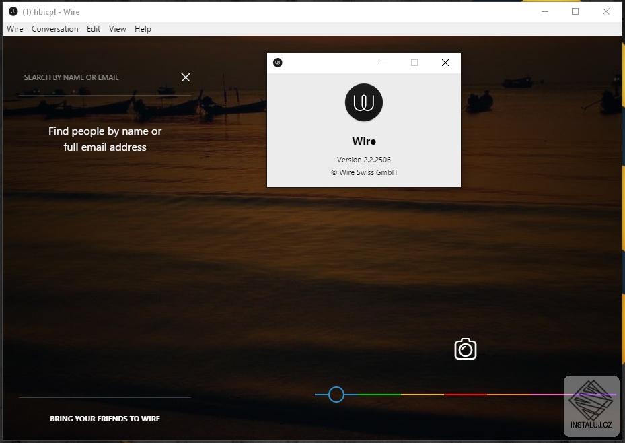Open the Edit menu

pos(94,29)
